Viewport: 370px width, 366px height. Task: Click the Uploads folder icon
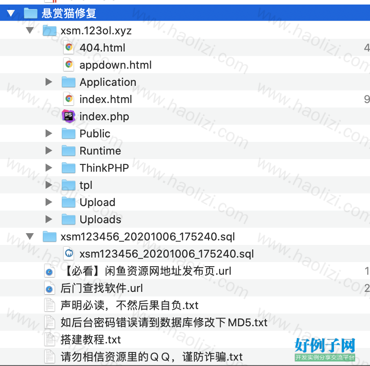[69, 219]
